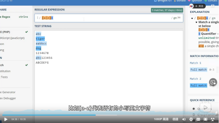This screenshot has height=123, width=219.
Task: Click the question mark help icon
Action: pos(213,6)
